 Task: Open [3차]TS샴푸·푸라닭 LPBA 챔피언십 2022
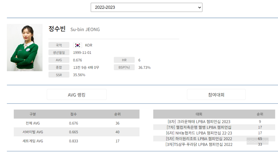pos(199,145)
